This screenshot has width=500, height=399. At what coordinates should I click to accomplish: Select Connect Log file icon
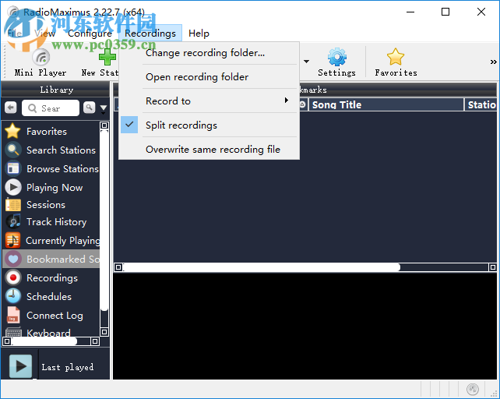coord(13,315)
